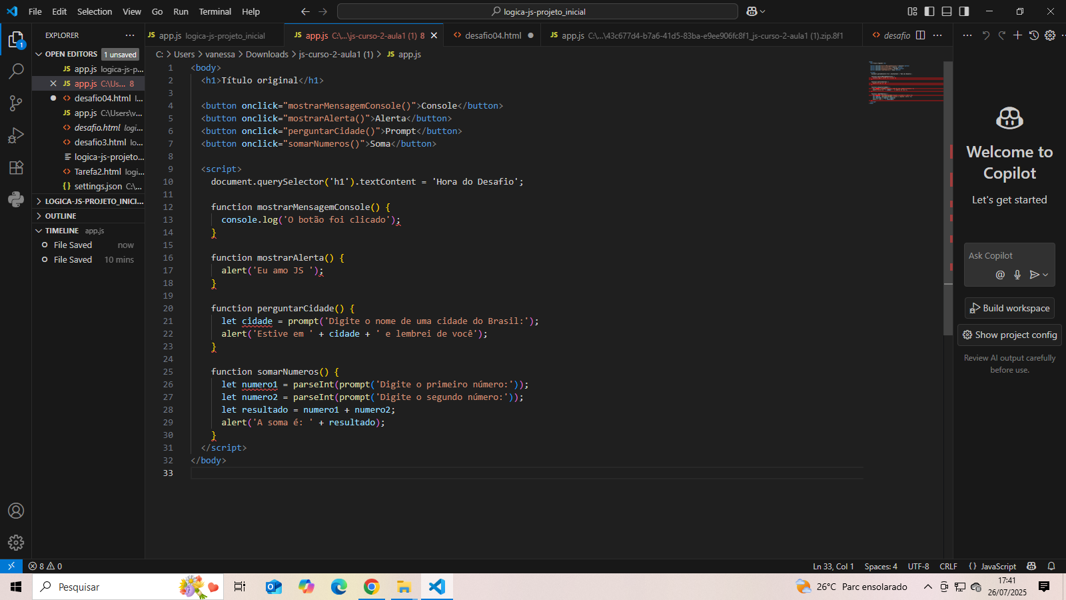The image size is (1066, 600).
Task: Expand the Outline section
Action: 89,216
